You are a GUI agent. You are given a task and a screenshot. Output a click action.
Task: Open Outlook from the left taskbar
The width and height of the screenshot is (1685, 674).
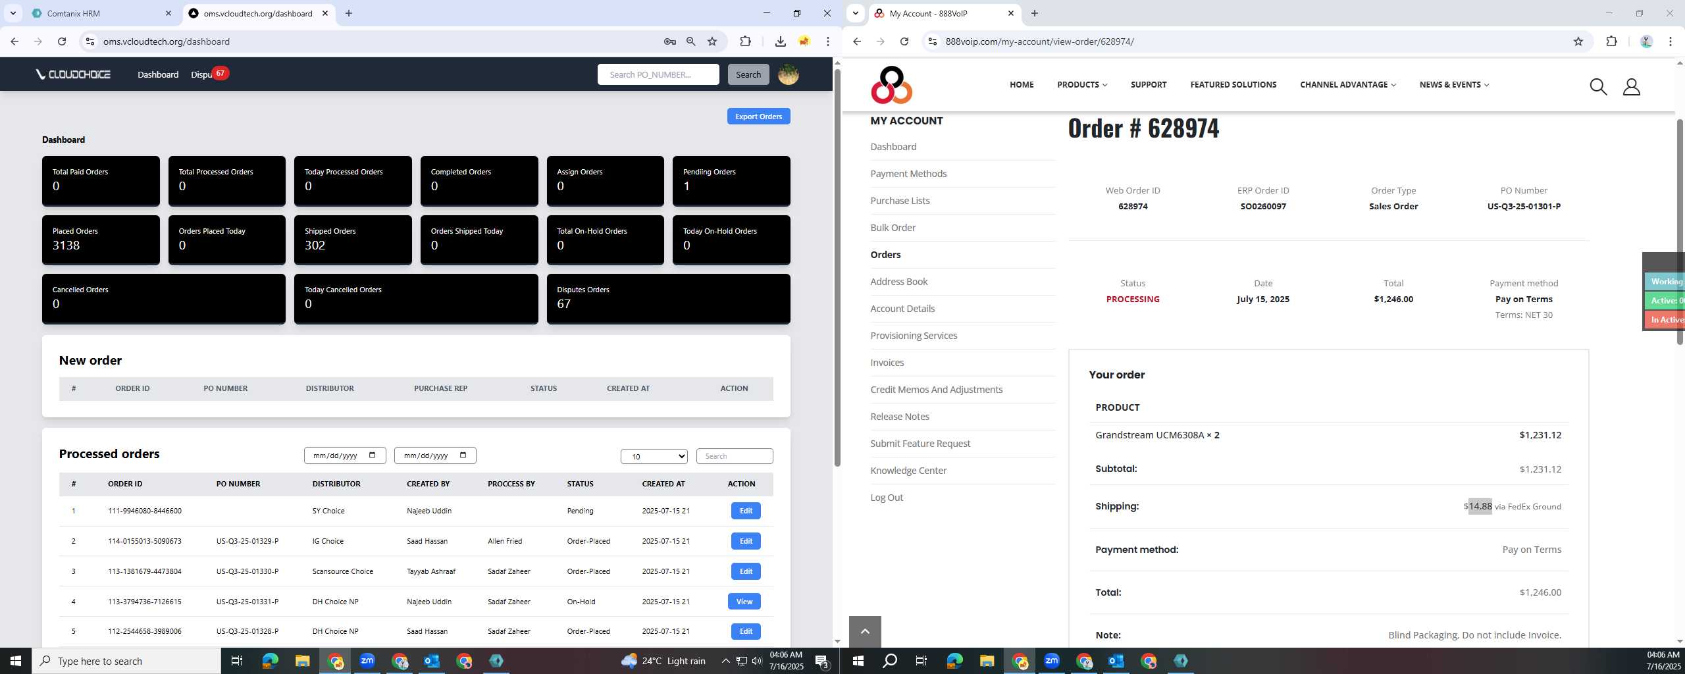pyautogui.click(x=432, y=660)
